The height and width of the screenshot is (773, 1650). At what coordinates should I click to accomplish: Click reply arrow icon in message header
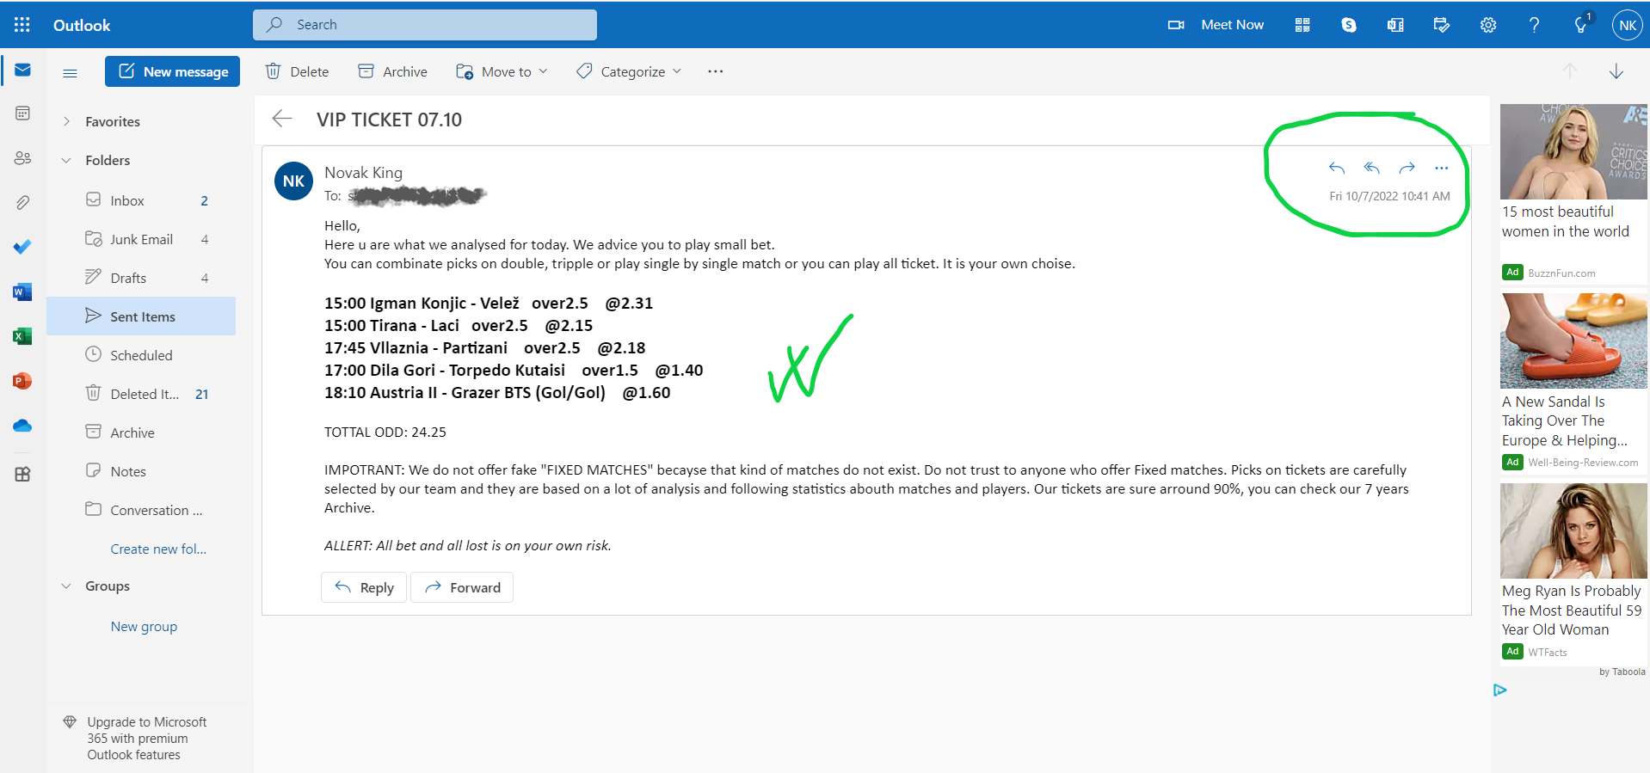coord(1337,168)
